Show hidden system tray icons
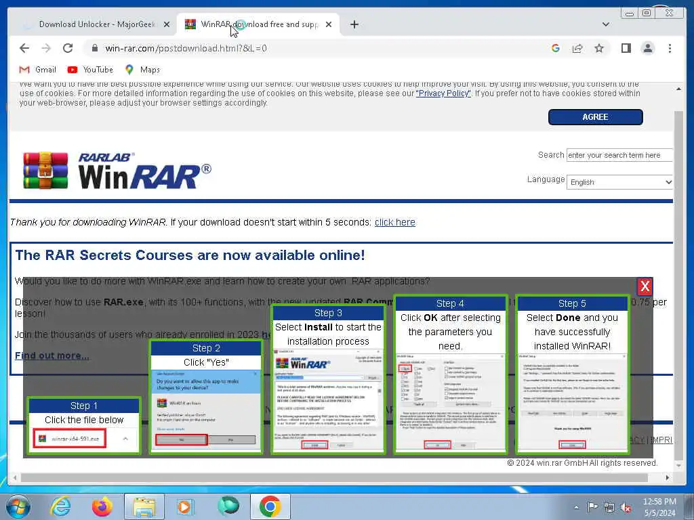 coord(576,507)
